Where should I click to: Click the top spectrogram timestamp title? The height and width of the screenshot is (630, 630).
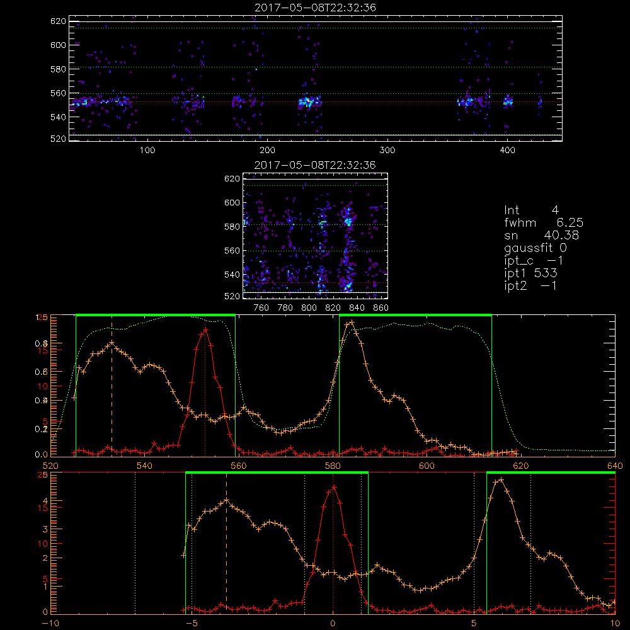point(315,8)
